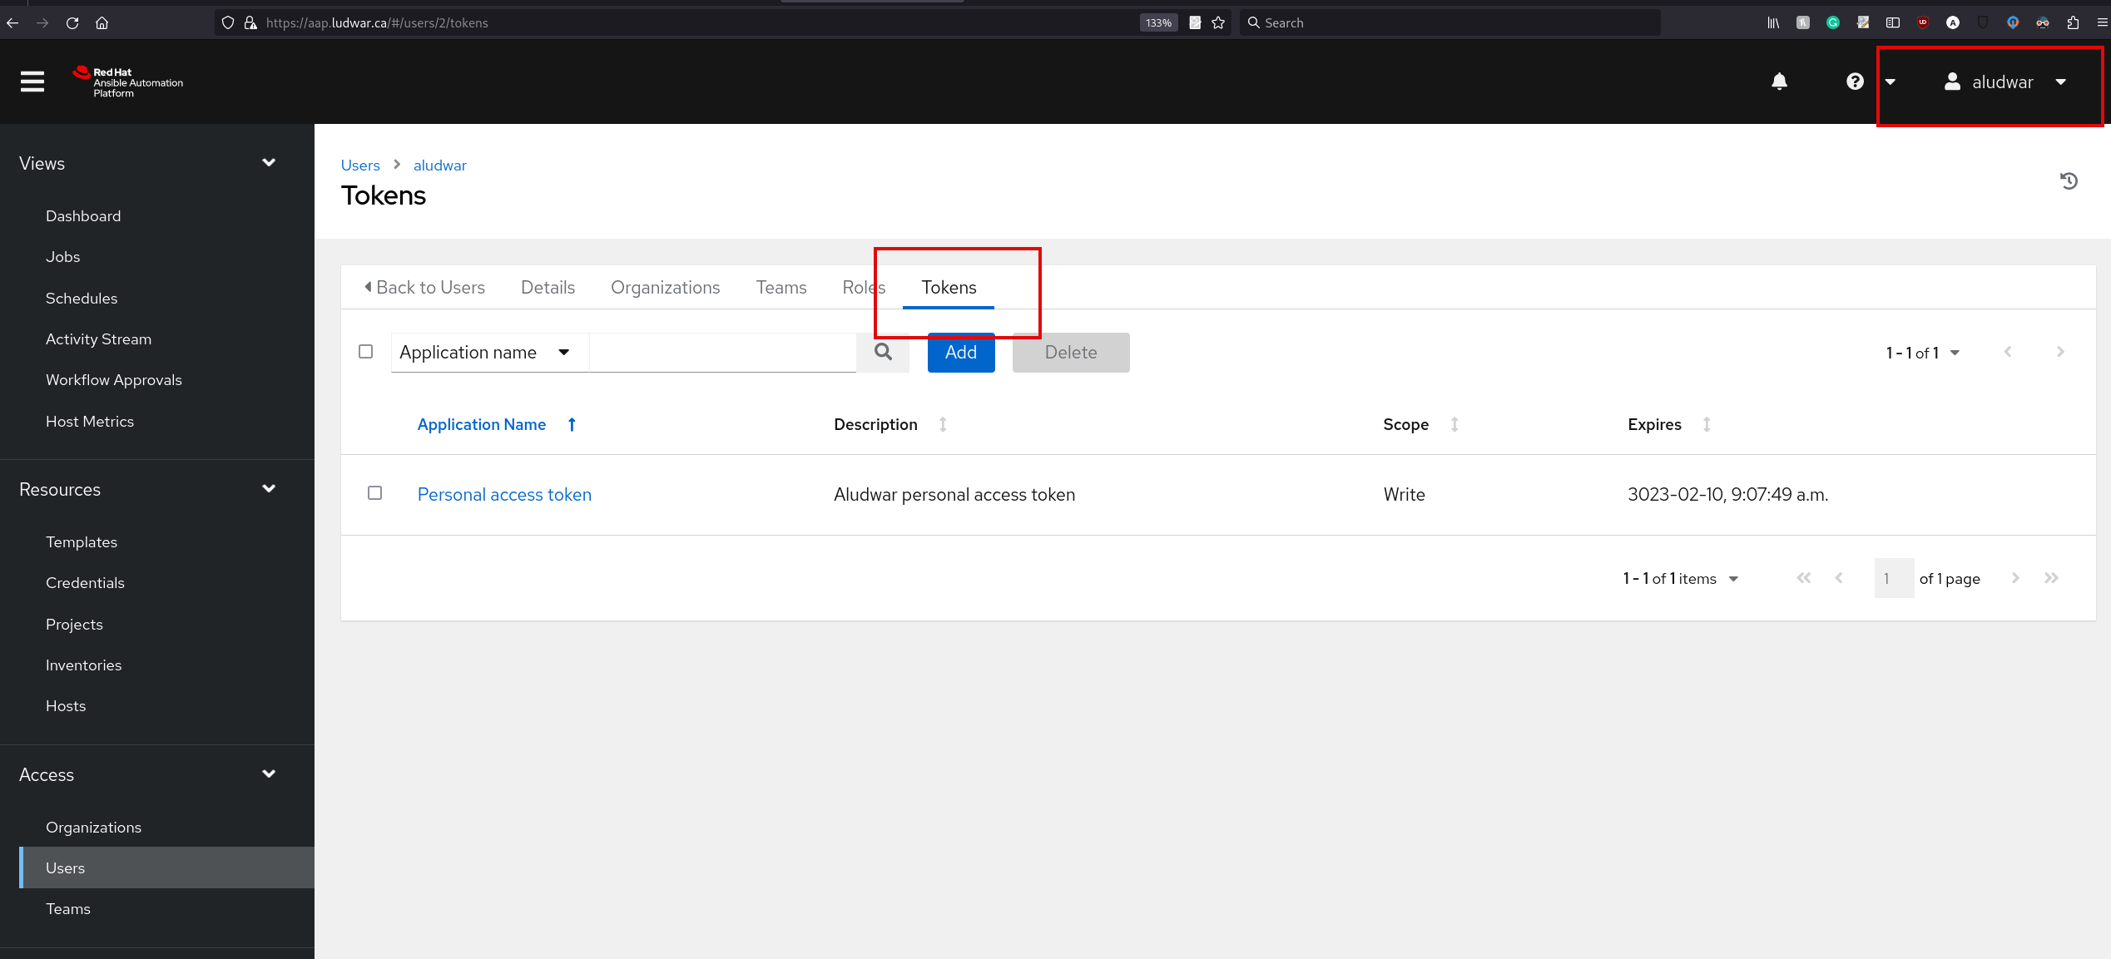Click the search magnifier icon in tokens
The height and width of the screenshot is (959, 2111).
coord(883,353)
